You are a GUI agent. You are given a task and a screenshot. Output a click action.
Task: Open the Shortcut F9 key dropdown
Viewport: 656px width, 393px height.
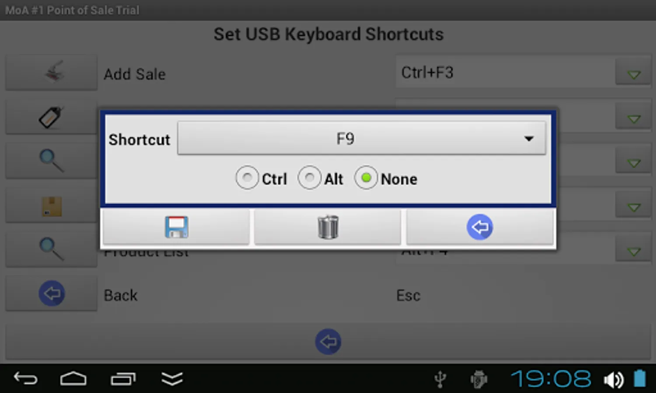(361, 138)
